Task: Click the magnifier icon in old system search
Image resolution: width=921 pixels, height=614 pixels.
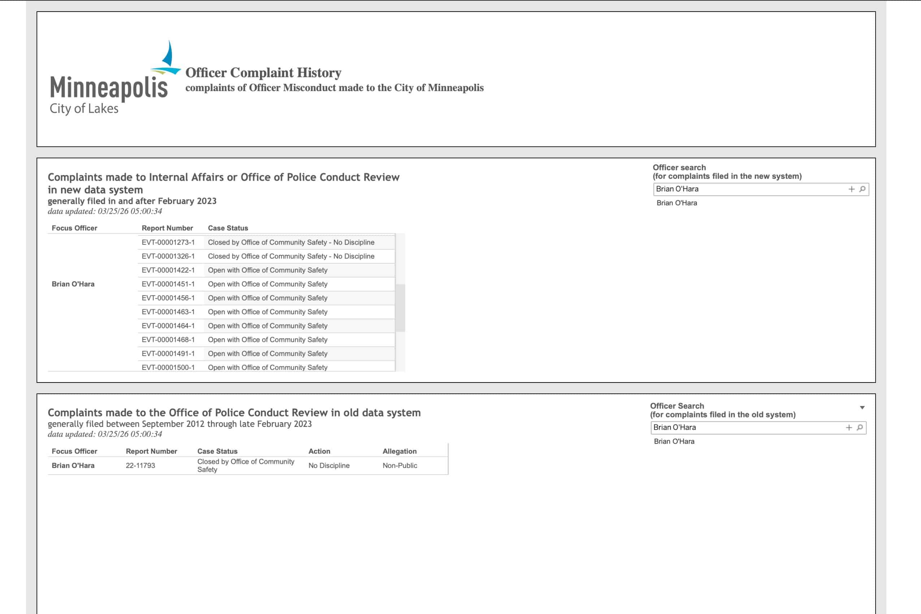Action: (x=860, y=428)
